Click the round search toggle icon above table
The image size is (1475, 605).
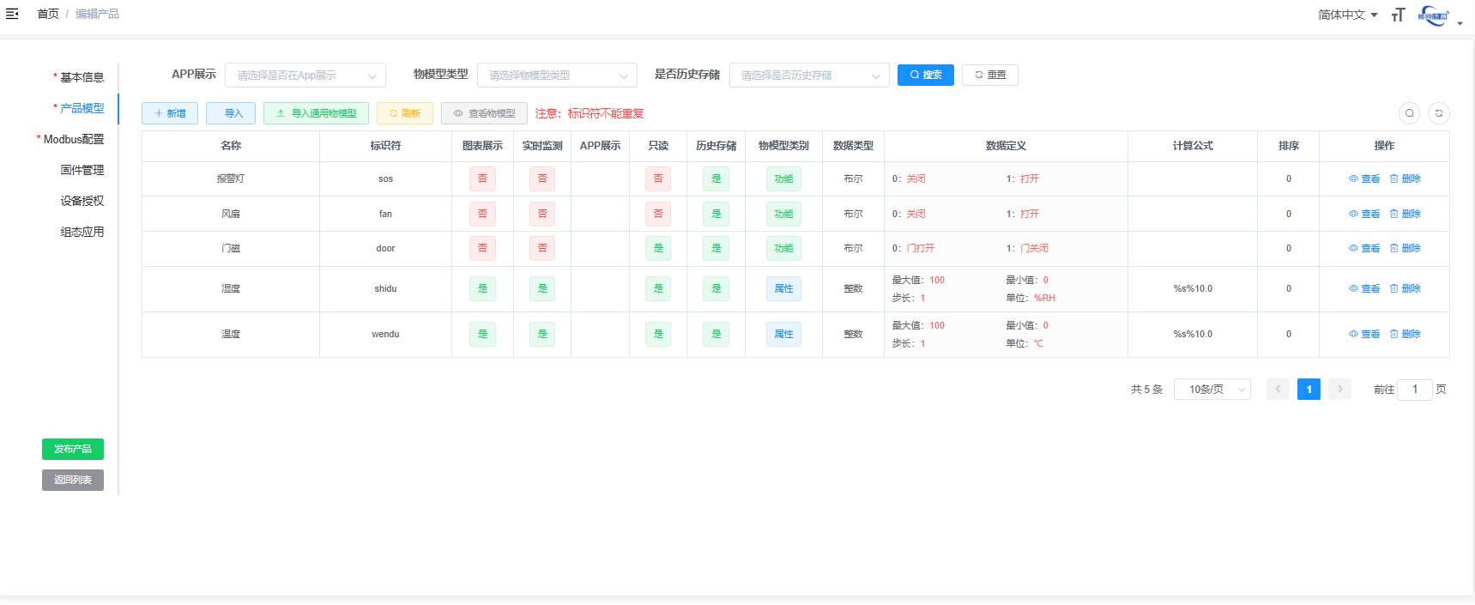tap(1409, 113)
